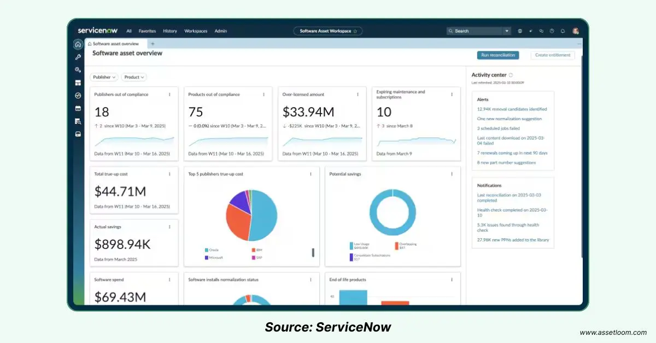Click SAP legend color swatch
The height and width of the screenshot is (343, 656).
click(253, 257)
